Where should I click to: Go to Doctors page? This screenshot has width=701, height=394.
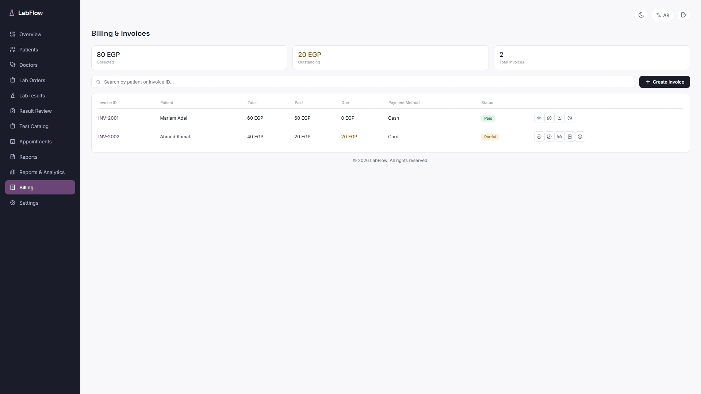coord(40,65)
